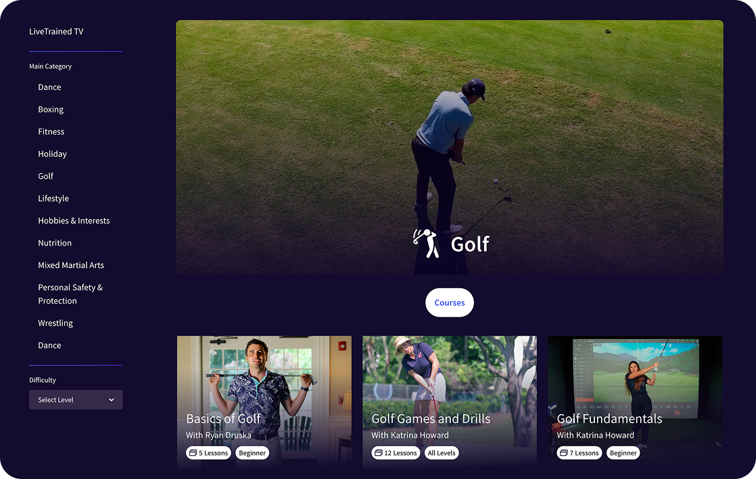Screen dimensions: 756x479
Task: Select Personal Safety & Protection category
Action: pos(70,294)
